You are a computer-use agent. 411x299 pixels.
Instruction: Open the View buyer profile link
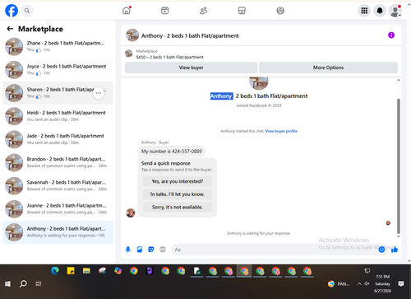pyautogui.click(x=281, y=131)
